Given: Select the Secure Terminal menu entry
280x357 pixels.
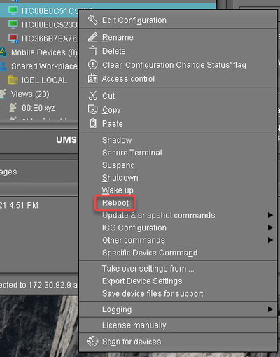Looking at the screenshot, I should (x=132, y=153).
